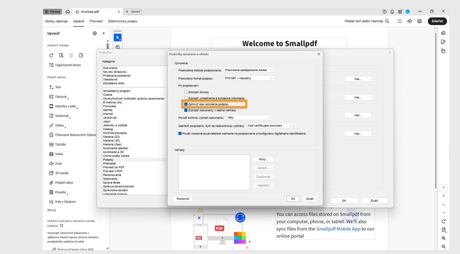
Task: Click the extract page icon
Action: coord(61,55)
